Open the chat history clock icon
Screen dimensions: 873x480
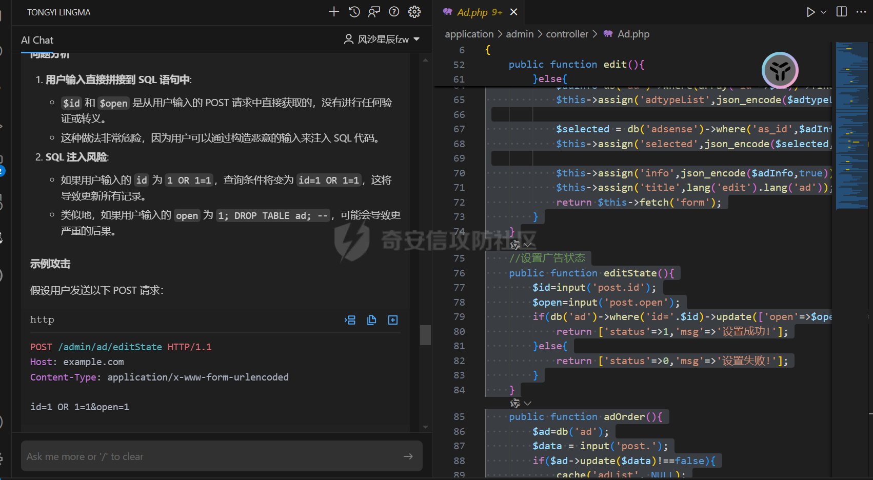[x=354, y=12]
